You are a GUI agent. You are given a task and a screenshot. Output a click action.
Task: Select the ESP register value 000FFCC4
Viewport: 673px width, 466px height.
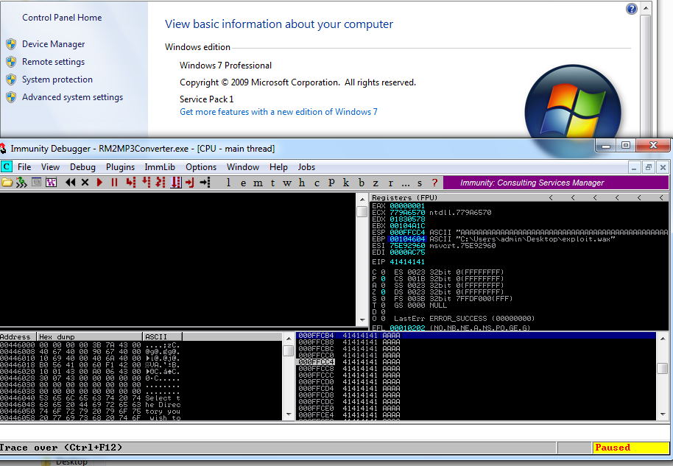coord(407,232)
